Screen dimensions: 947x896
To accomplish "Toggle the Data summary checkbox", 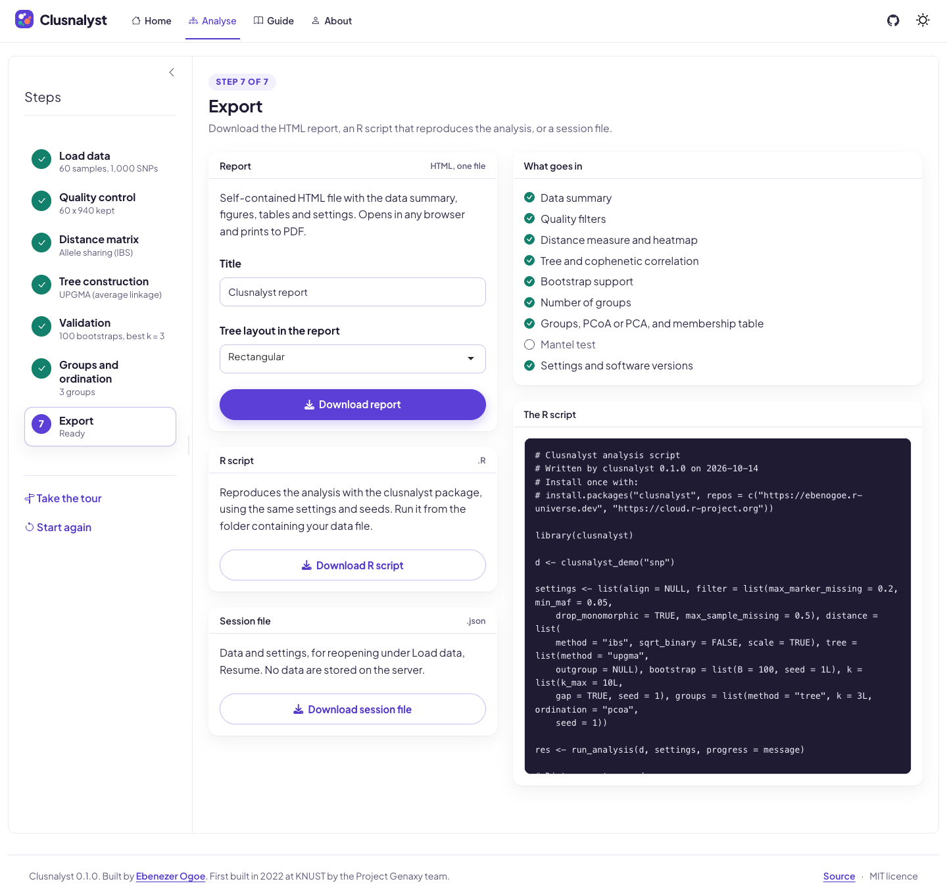I will coord(529,197).
